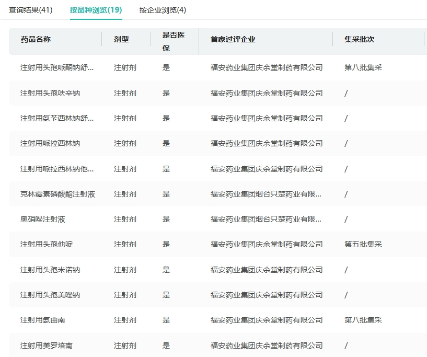Select the 注射用头孢他啶 drug name
This screenshot has height=357, width=427.
click(x=47, y=244)
